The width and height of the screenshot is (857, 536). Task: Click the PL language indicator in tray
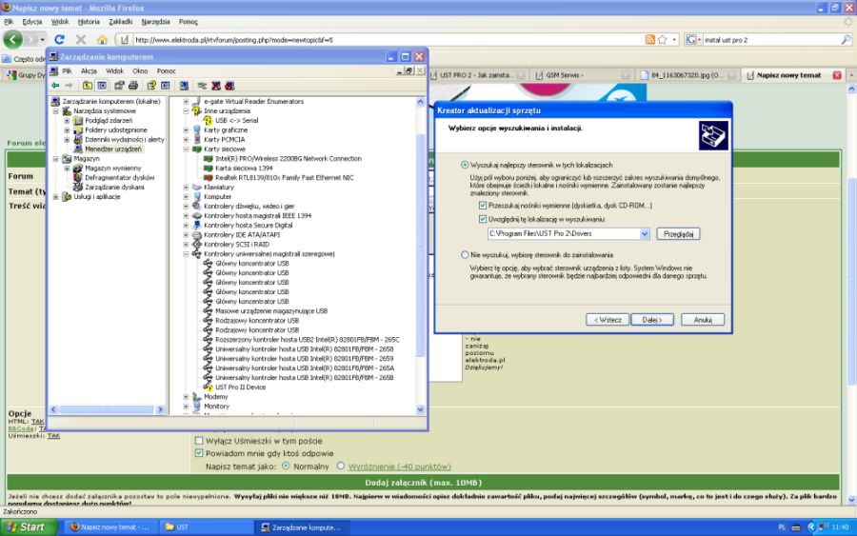point(782,527)
